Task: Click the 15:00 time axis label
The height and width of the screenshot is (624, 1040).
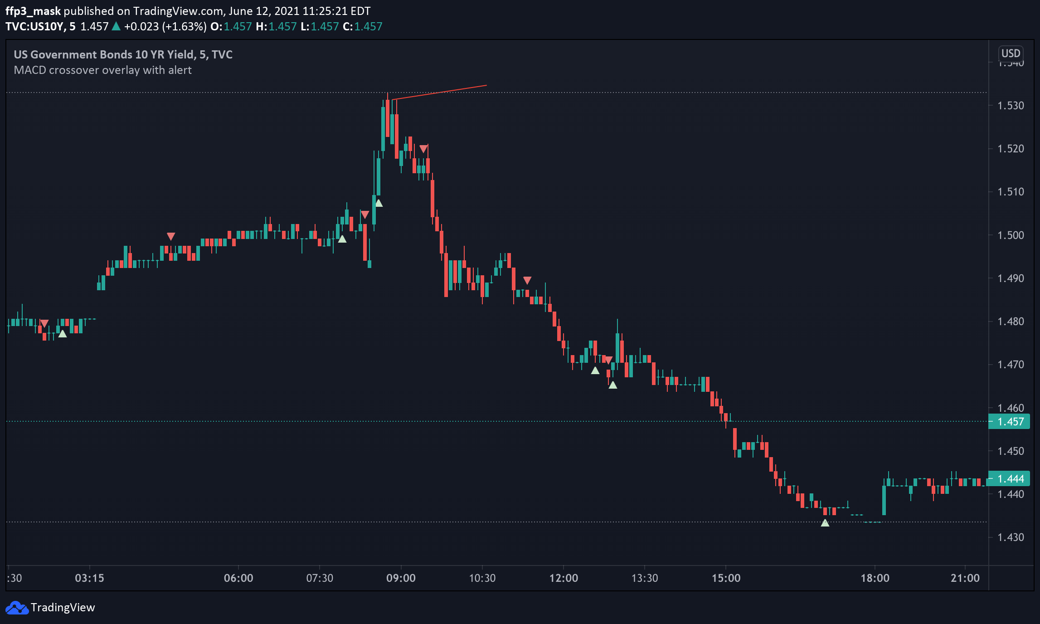Action: click(726, 578)
